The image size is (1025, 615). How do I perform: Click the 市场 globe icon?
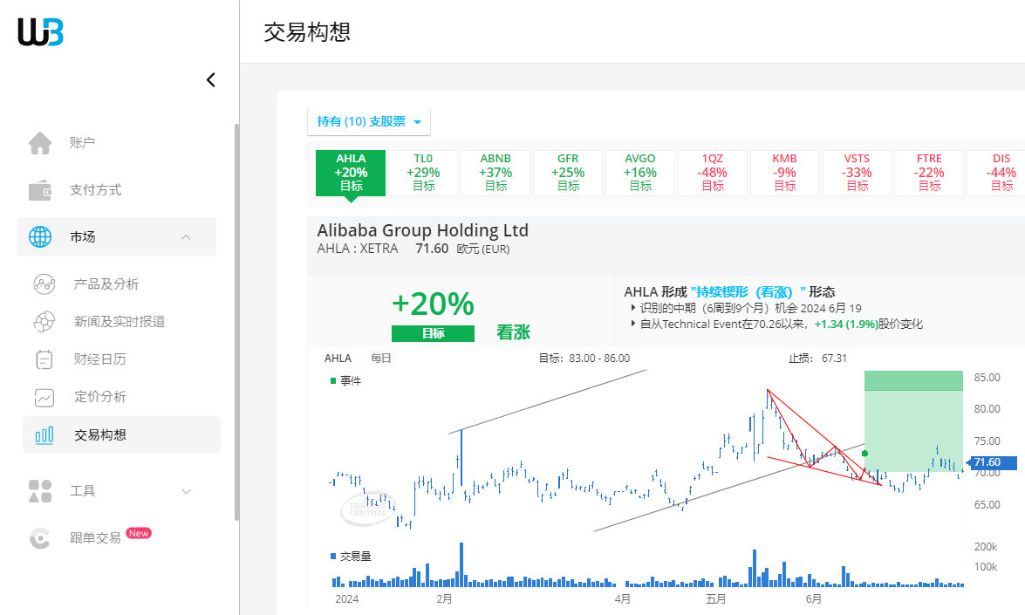(x=40, y=236)
